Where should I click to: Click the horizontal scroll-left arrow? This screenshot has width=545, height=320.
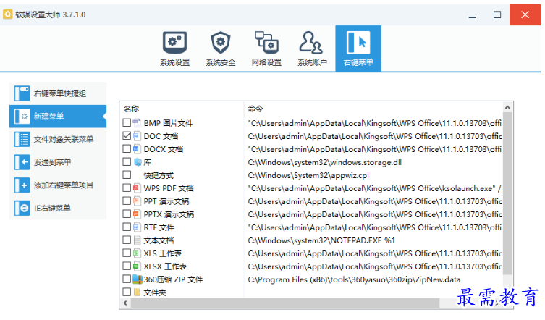(125, 303)
